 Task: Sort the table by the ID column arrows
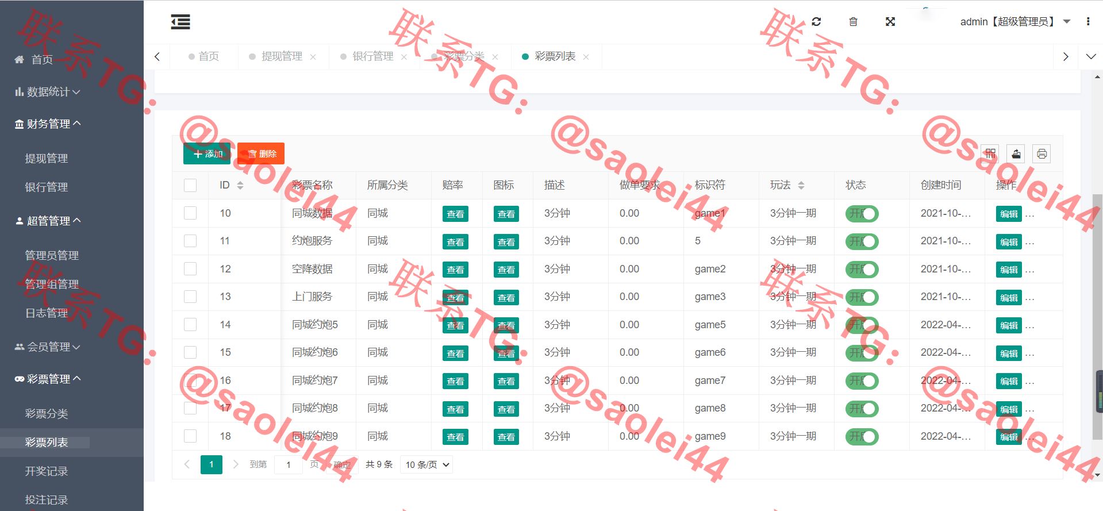(240, 185)
